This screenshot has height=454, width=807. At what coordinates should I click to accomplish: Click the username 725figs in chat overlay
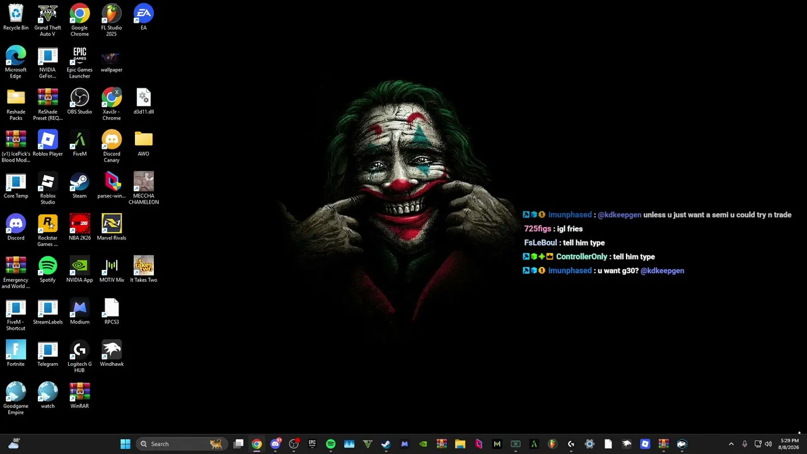[x=538, y=229]
